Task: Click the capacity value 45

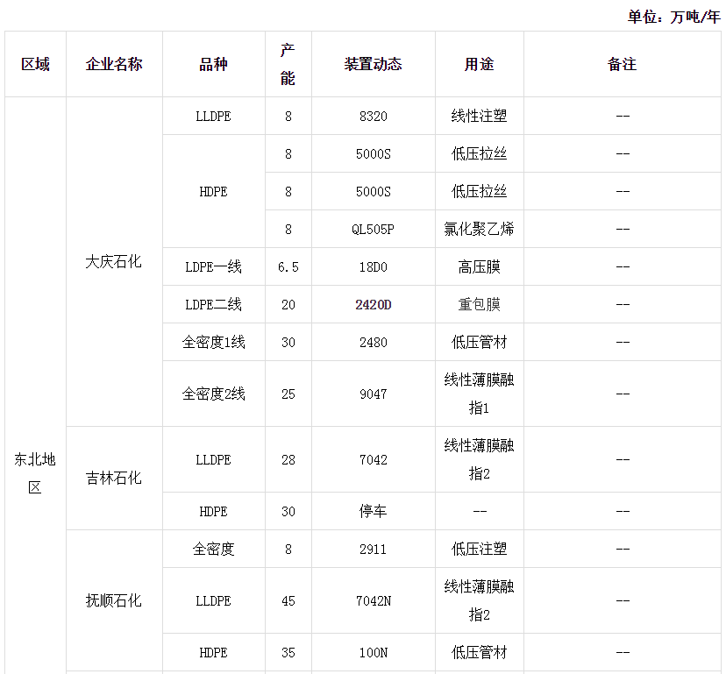Action: point(288,601)
